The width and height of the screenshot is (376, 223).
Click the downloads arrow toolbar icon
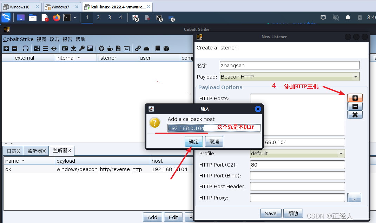pyautogui.click(x=73, y=49)
